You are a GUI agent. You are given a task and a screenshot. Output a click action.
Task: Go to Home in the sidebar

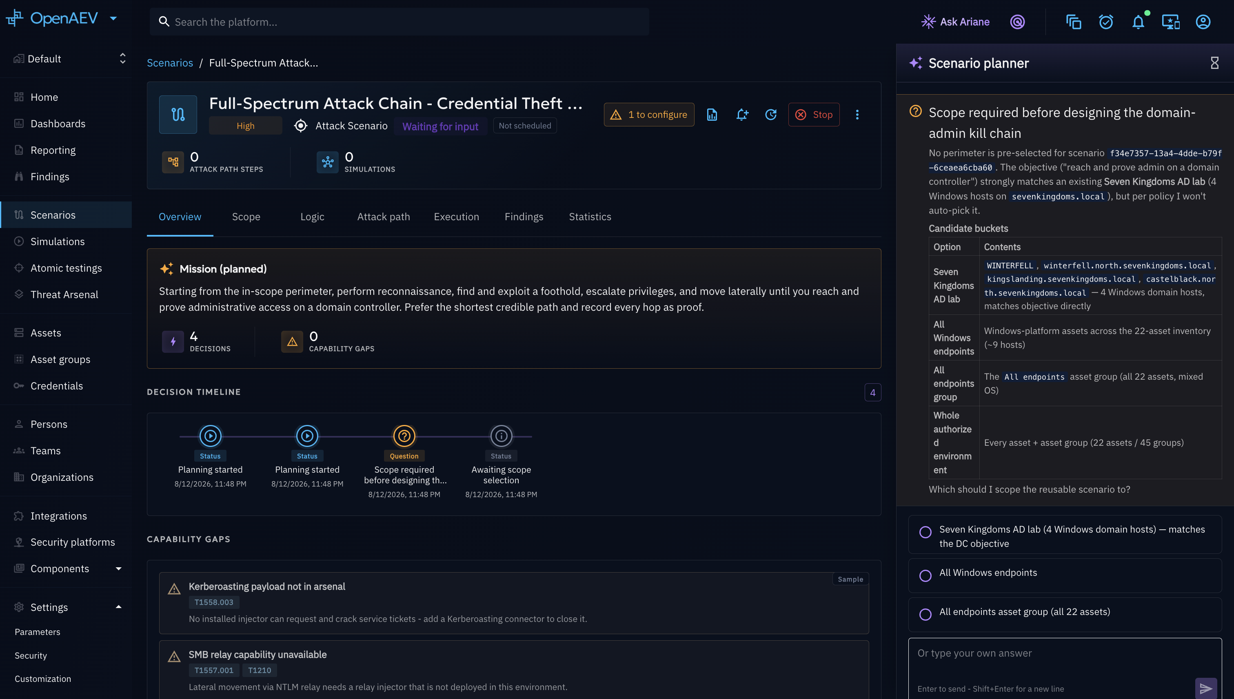coord(66,97)
